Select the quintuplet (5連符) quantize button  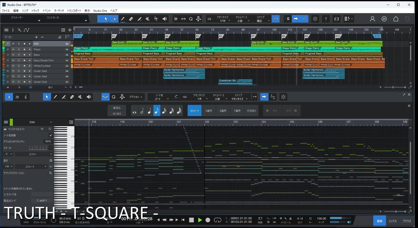[223, 111]
